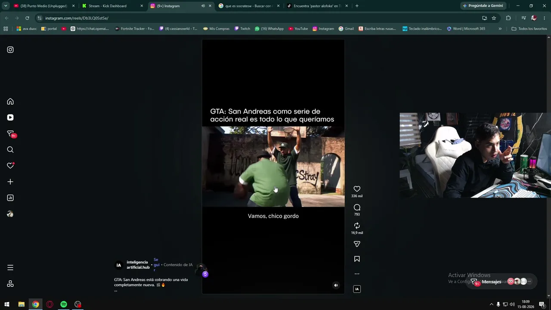Viewport: 551px width, 310px height.
Task: Open the dashboard chart icon in sidebar
Action: pos(10,198)
